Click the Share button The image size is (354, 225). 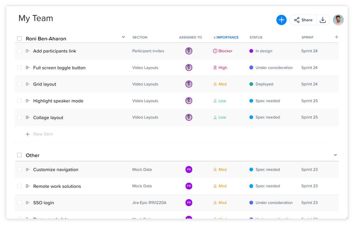pyautogui.click(x=303, y=20)
